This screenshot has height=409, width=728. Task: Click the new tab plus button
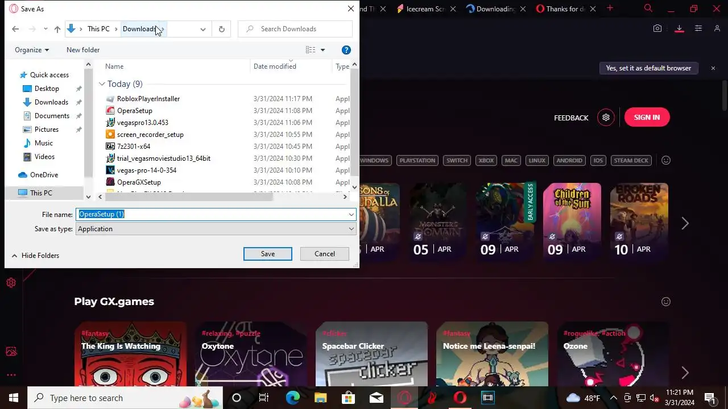click(x=610, y=9)
